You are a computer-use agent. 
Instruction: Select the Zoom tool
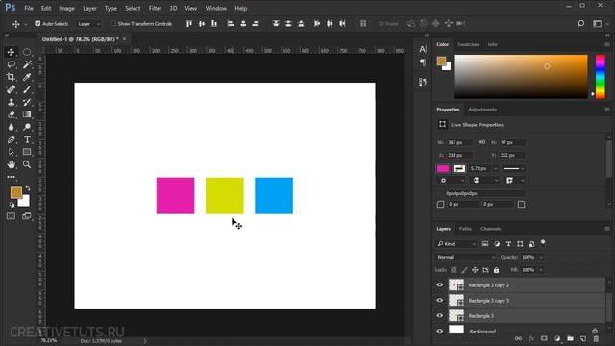[x=27, y=164]
